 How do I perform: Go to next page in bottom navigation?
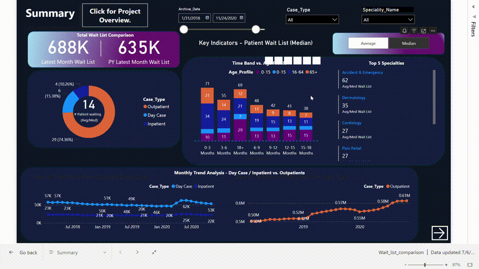coord(137,252)
